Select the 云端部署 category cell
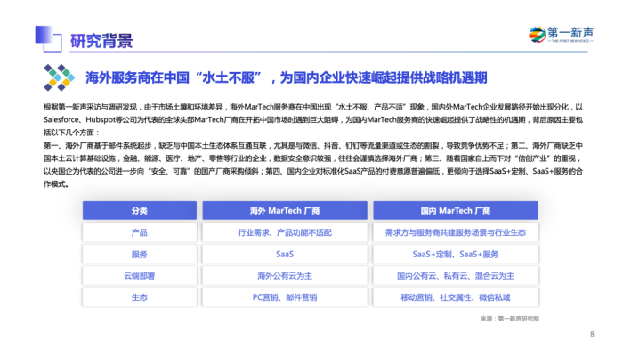This screenshot has height=349, width=623. pos(140,275)
